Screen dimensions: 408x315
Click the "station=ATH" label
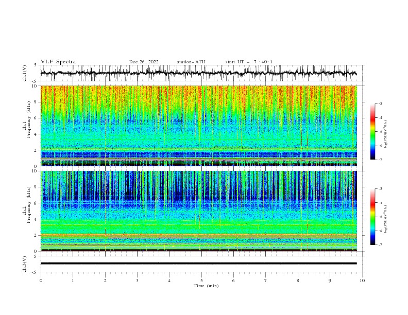pos(191,62)
